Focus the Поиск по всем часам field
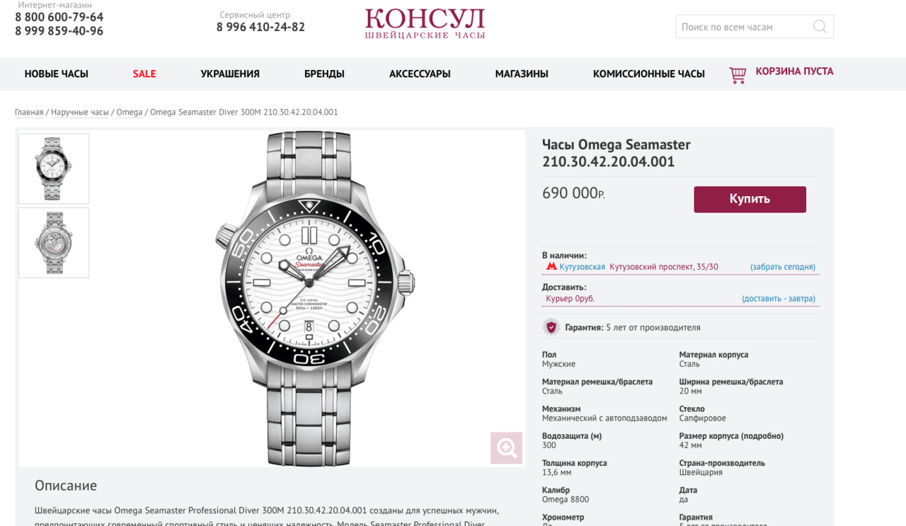This screenshot has width=906, height=526. (743, 27)
